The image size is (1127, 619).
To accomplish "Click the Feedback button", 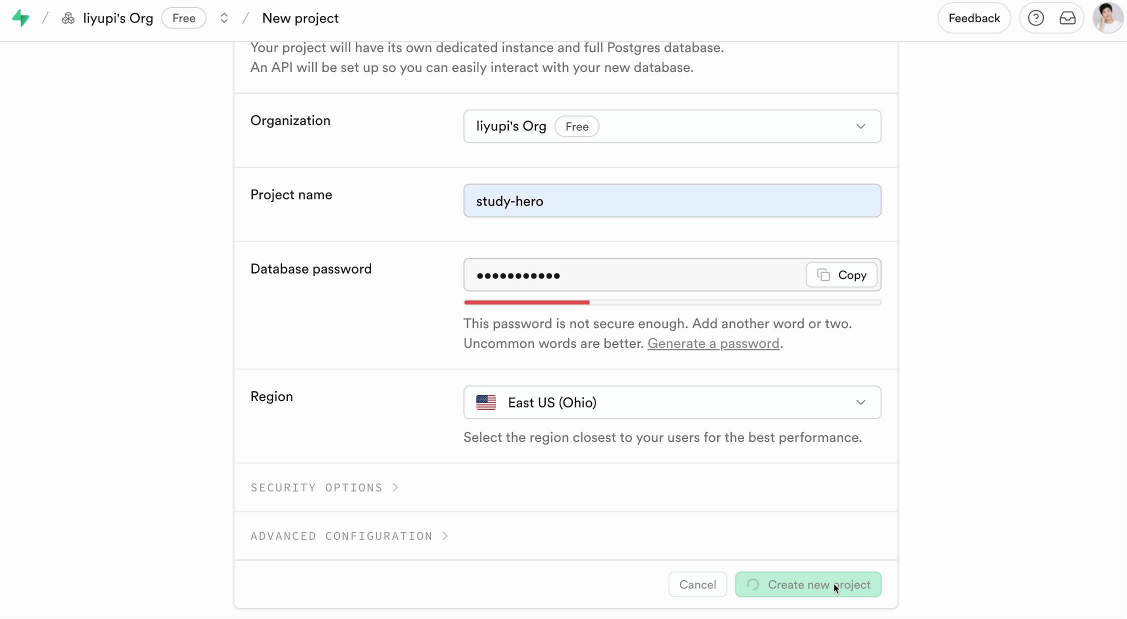I will point(973,18).
